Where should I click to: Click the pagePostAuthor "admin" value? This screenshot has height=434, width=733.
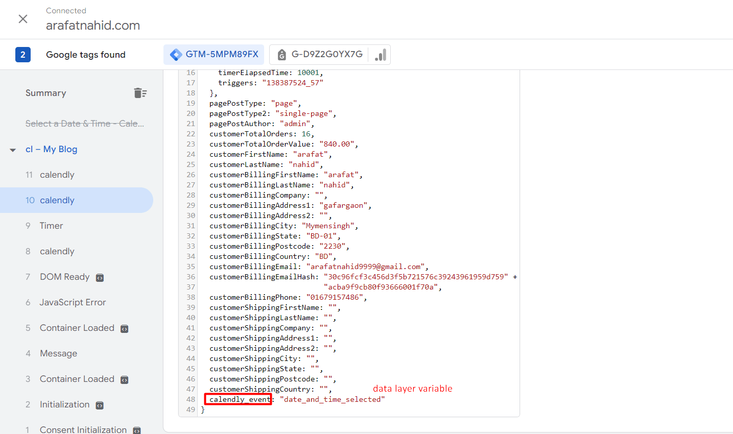[295, 124]
